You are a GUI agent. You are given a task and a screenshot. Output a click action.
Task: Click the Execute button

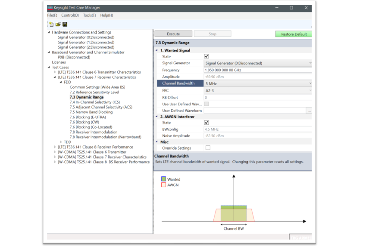point(173,34)
